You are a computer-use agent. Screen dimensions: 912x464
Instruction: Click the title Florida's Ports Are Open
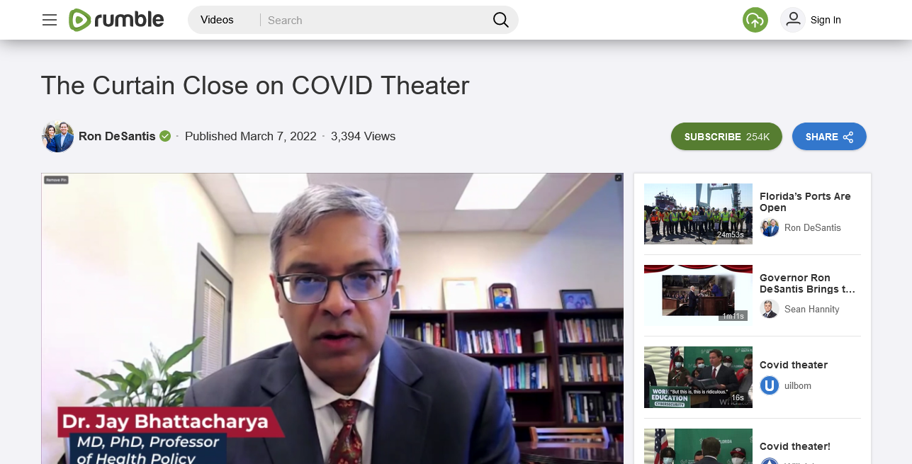tap(805, 202)
